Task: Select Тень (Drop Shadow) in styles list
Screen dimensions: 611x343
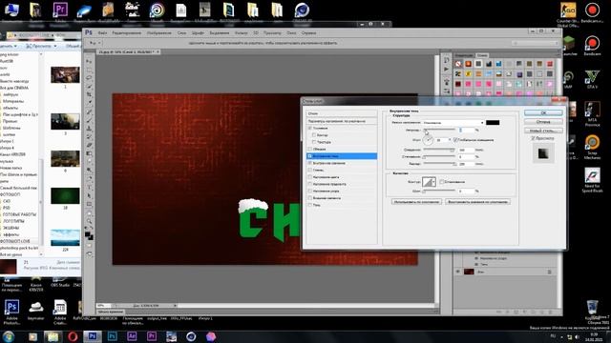Action: (317, 205)
